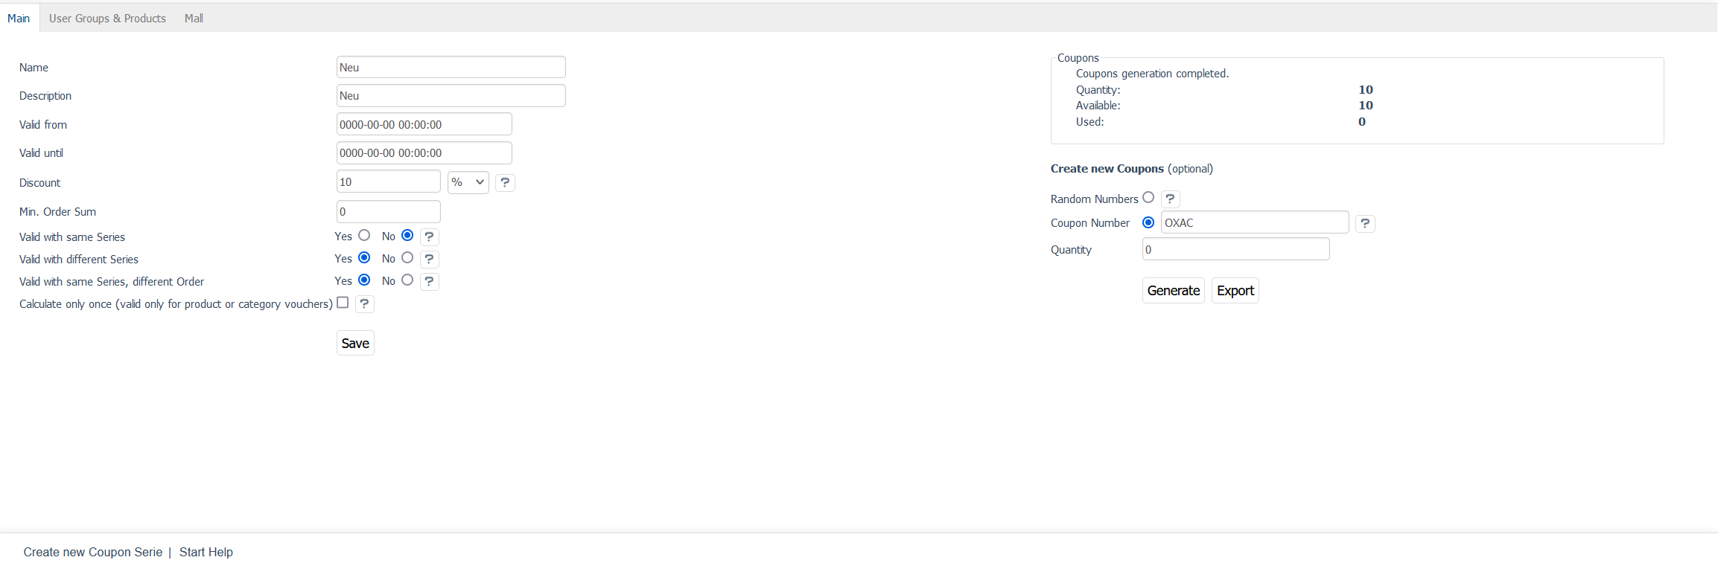Image resolution: width=1718 pixels, height=563 pixels.
Task: Click the Export button
Action: [x=1235, y=291]
